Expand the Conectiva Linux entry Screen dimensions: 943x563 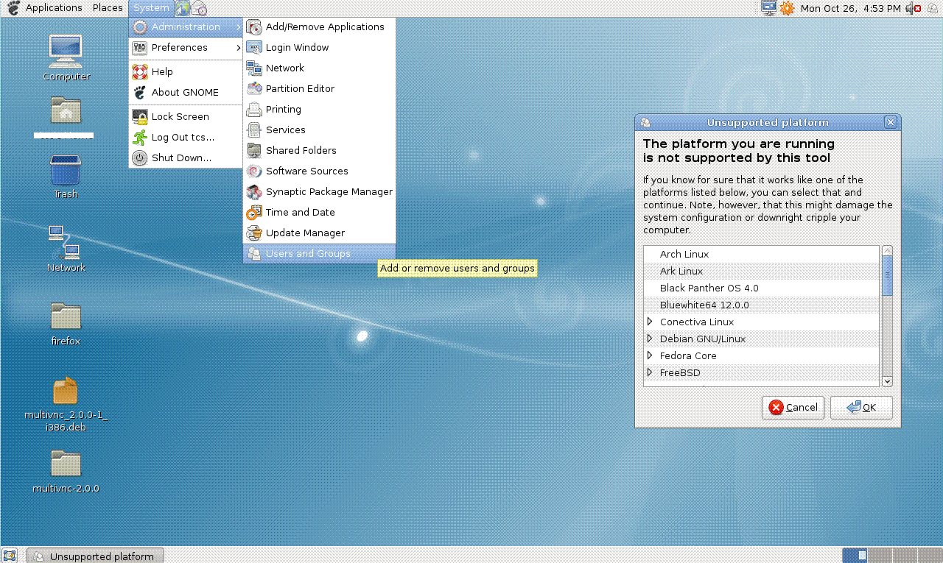coord(650,322)
